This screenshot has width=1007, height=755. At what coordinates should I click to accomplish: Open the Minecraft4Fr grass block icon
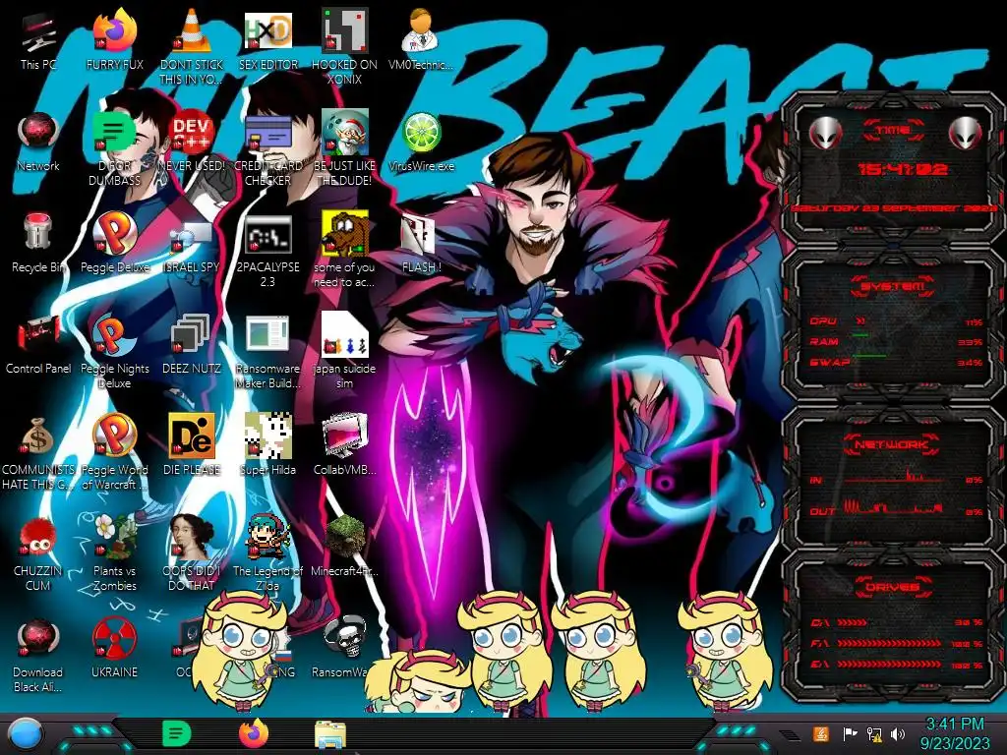[x=345, y=537]
